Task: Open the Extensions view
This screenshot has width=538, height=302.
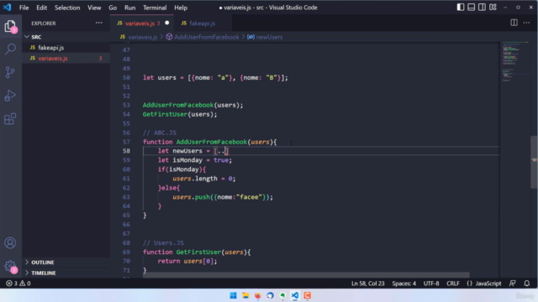Action: click(x=10, y=119)
